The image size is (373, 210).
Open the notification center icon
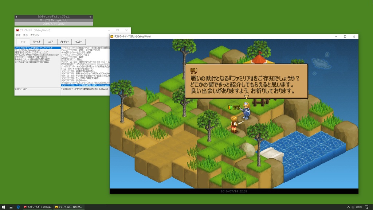pos(366,207)
